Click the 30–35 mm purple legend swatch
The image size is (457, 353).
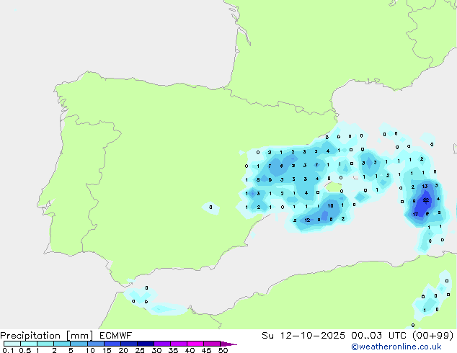(x=162, y=344)
